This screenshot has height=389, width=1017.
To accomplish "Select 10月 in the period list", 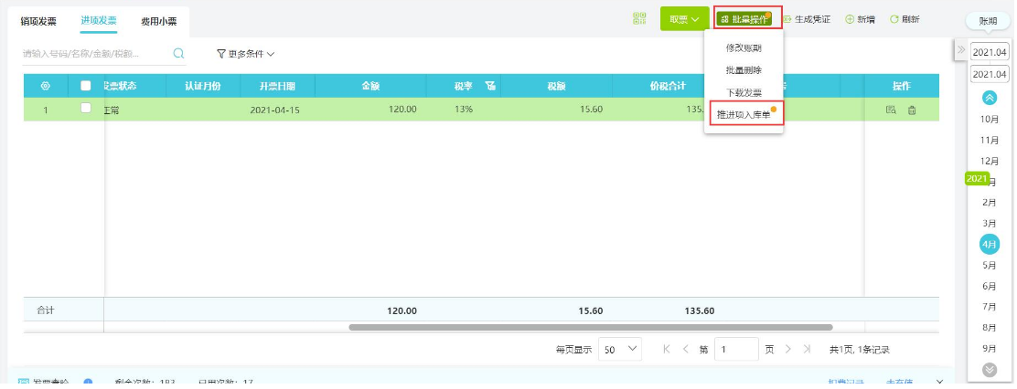I will (x=990, y=119).
